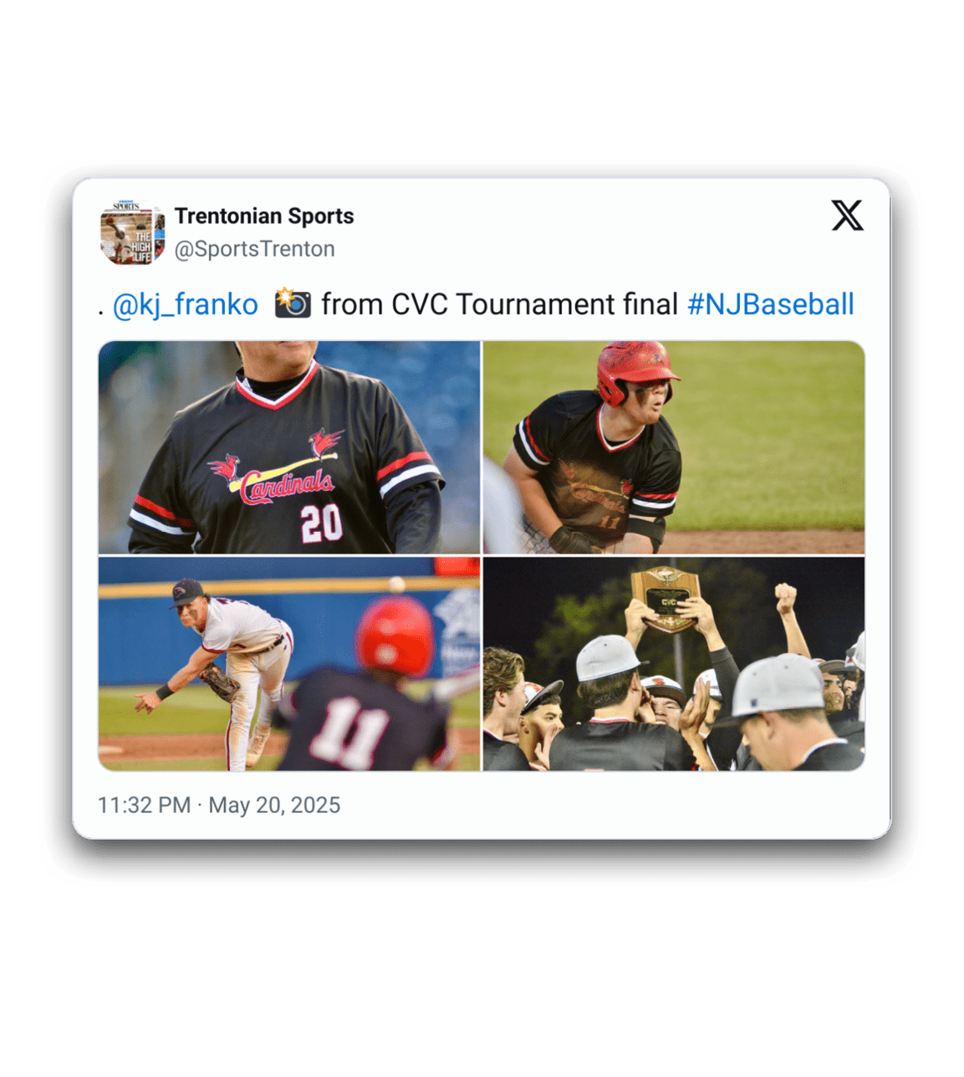Click the Trentonian Sports display name

pos(264,216)
